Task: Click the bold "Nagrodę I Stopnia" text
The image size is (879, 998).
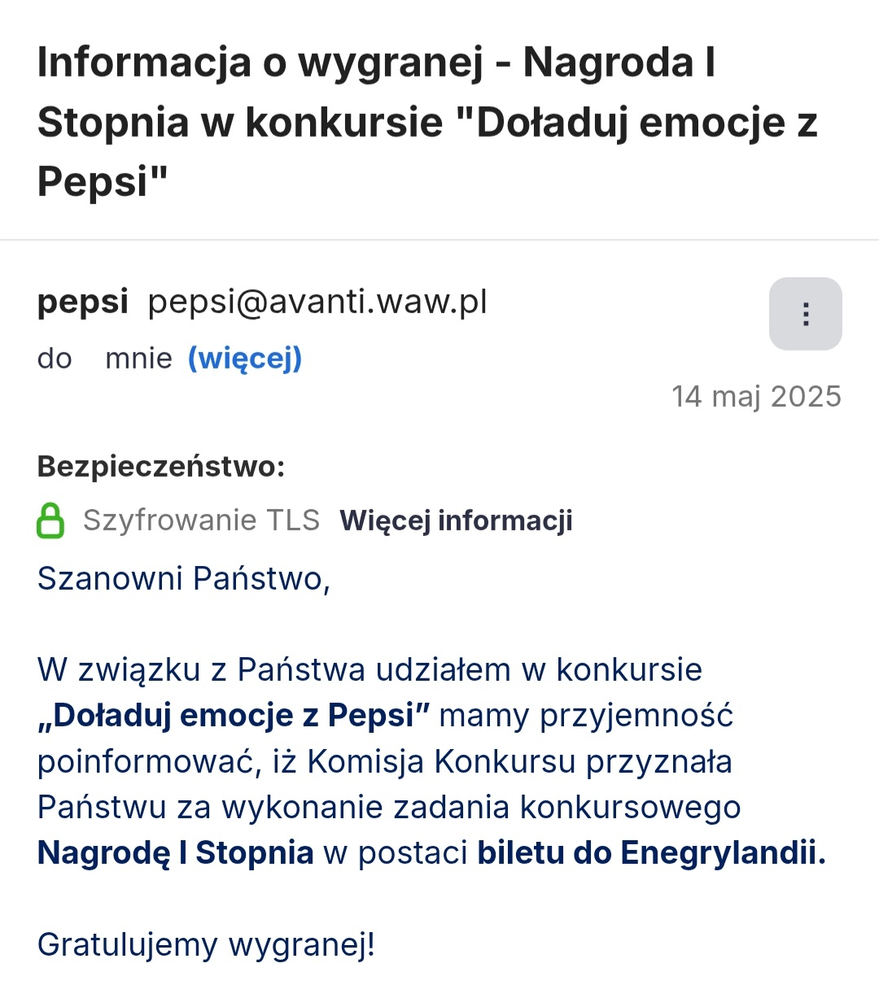Action: click(176, 853)
